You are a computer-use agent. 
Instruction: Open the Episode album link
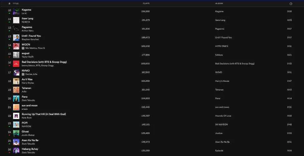tap(219, 151)
